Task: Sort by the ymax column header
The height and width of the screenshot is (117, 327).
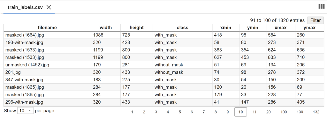Action: (309, 27)
